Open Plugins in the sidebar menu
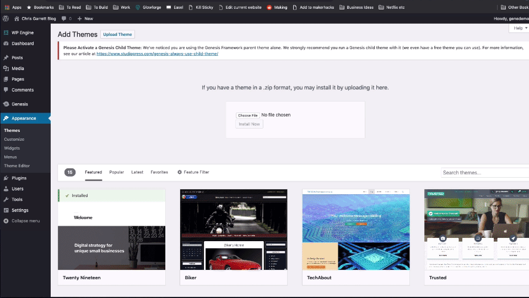The width and height of the screenshot is (529, 298). (x=25, y=178)
